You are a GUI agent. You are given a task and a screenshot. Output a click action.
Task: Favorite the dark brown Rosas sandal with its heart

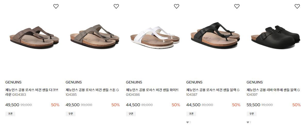[56, 6]
